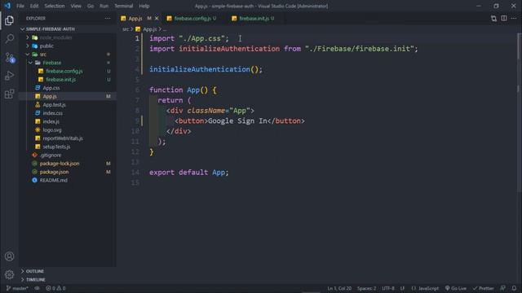Click line number 6 in the gutter
The image size is (522, 293).
[x=137, y=90]
